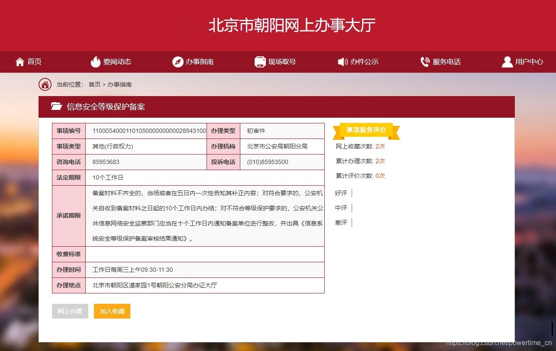Select the 差评 rating option
The width and height of the screenshot is (556, 351).
[341, 222]
